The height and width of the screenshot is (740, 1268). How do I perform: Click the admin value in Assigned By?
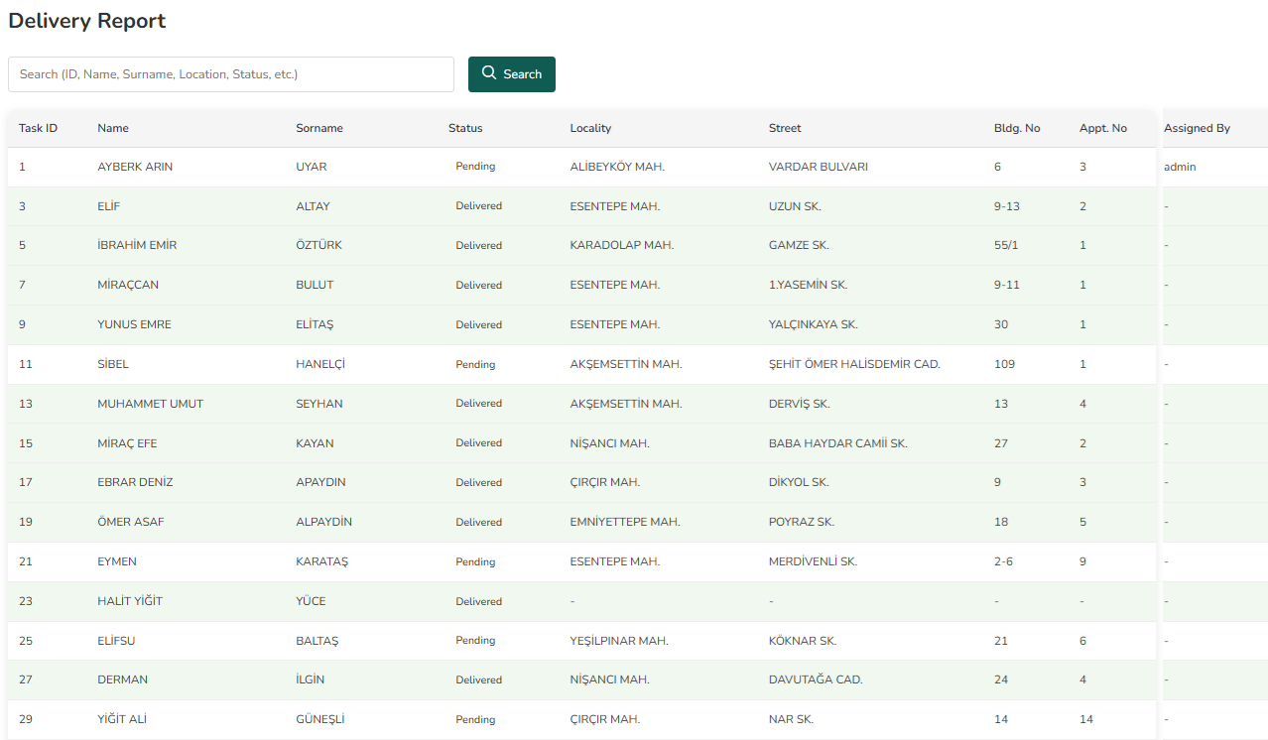(x=1180, y=167)
